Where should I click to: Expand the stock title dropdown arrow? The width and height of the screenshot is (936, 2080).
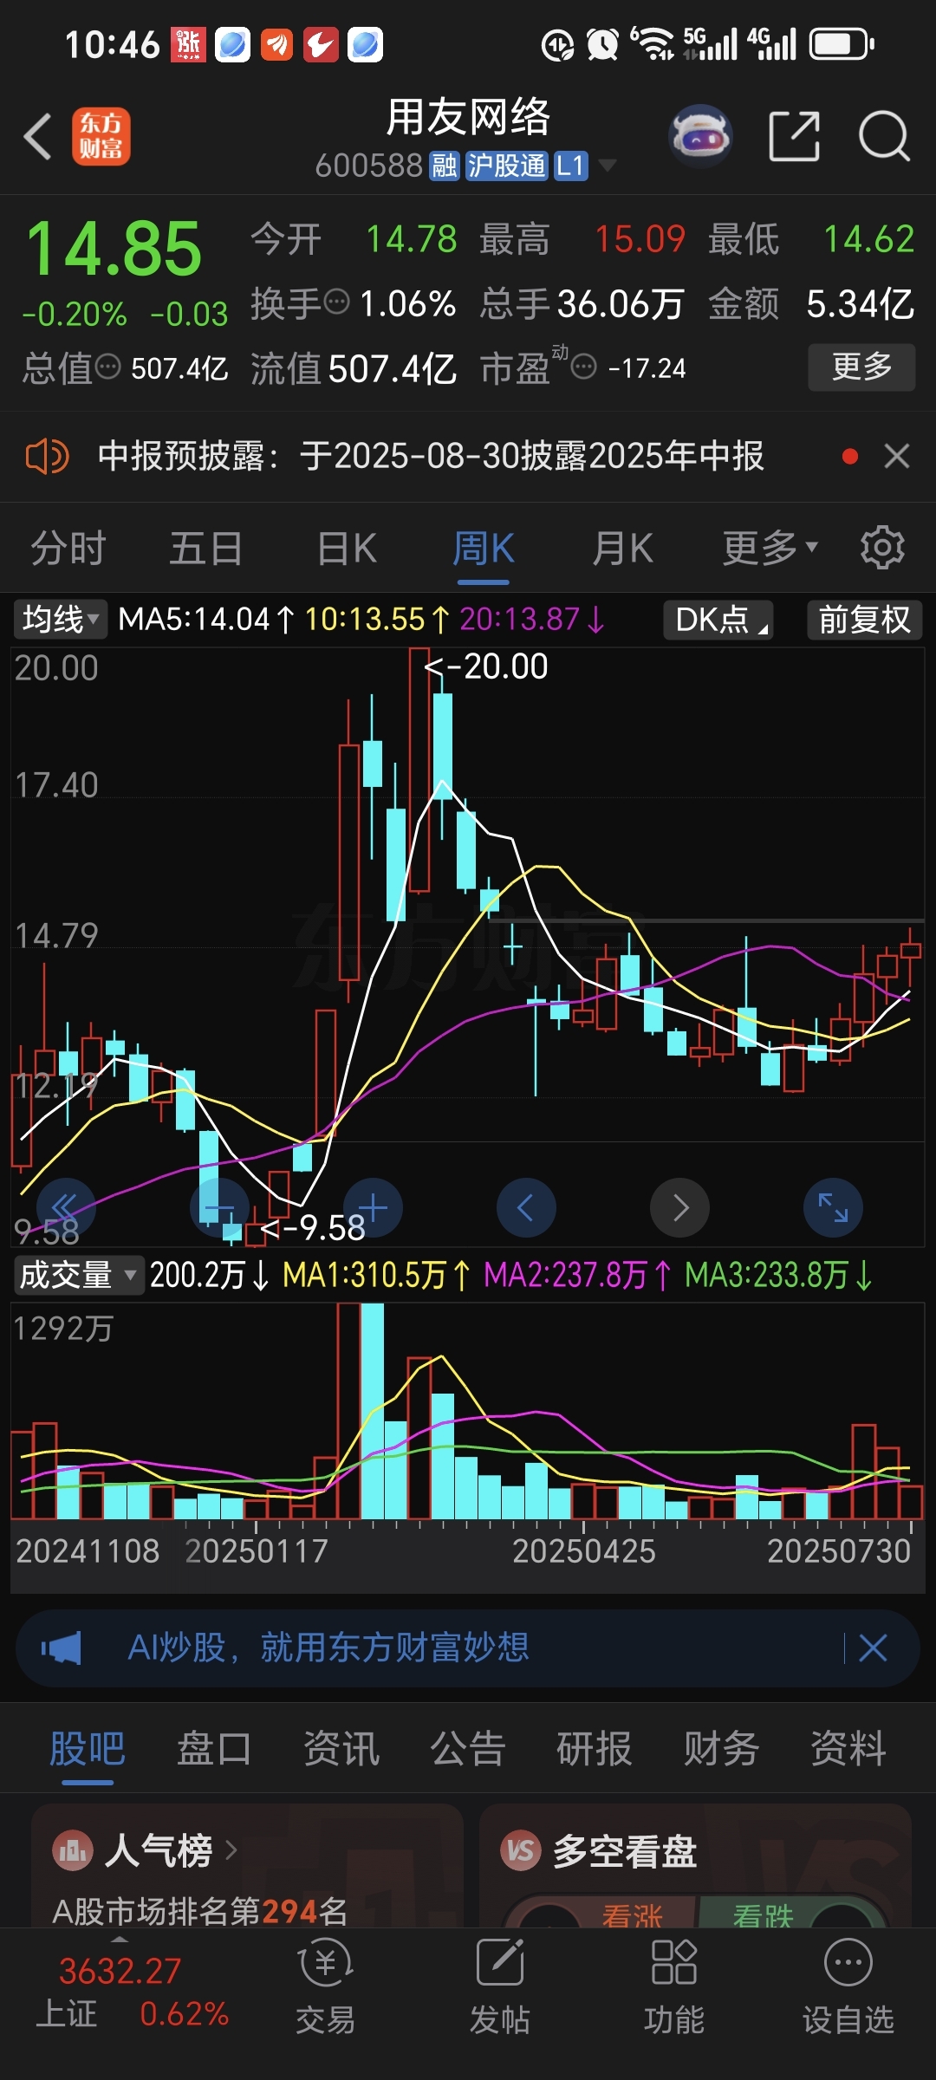pyautogui.click(x=608, y=166)
